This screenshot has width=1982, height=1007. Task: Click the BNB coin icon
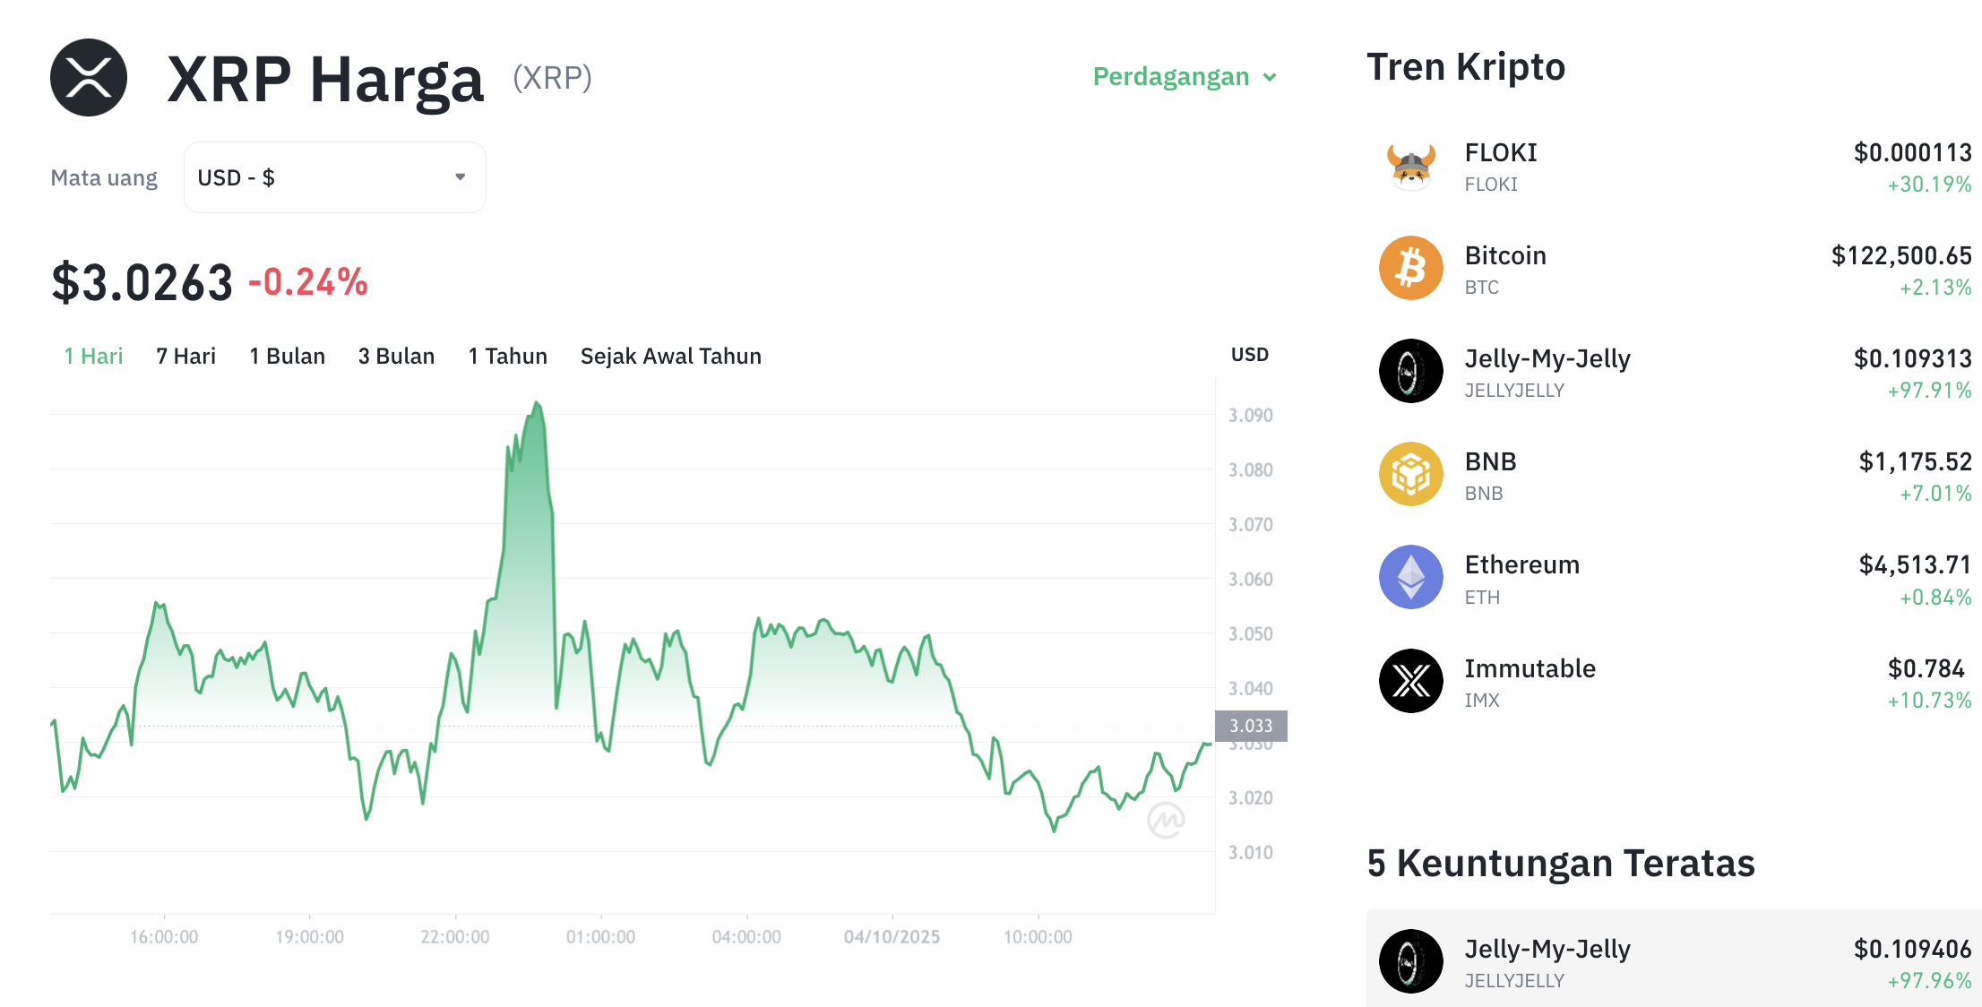click(1411, 475)
